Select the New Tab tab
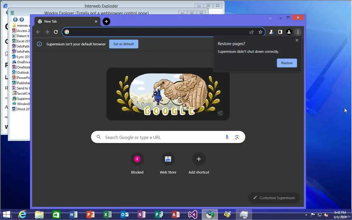This screenshot has height=220, width=352. pyautogui.click(x=67, y=21)
